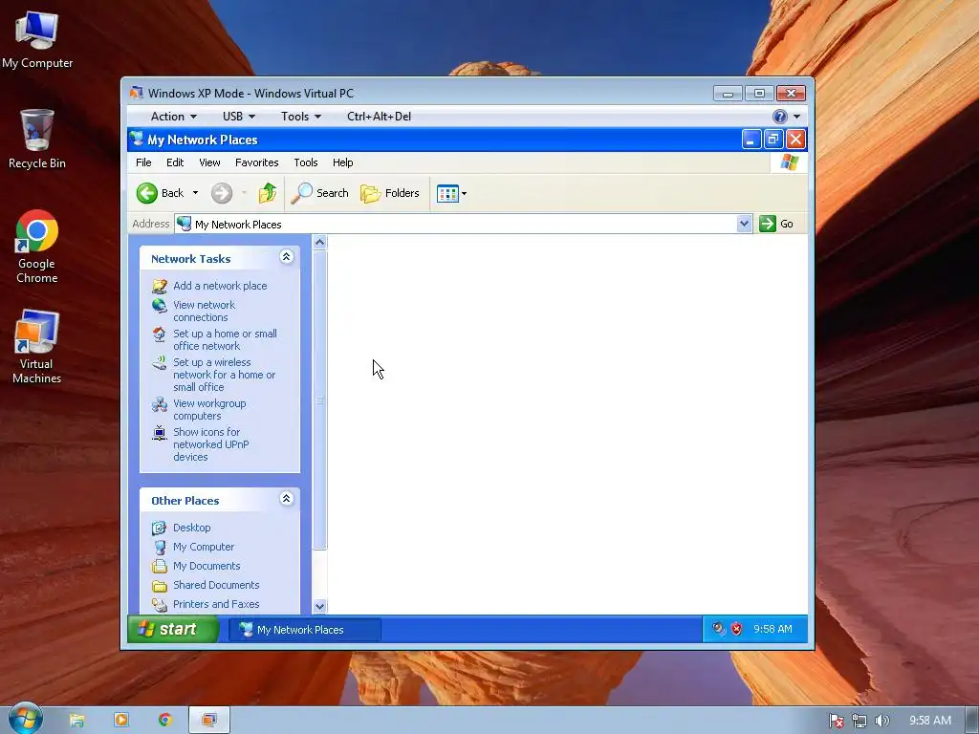Open the Help menu
979x734 pixels.
[x=343, y=162]
